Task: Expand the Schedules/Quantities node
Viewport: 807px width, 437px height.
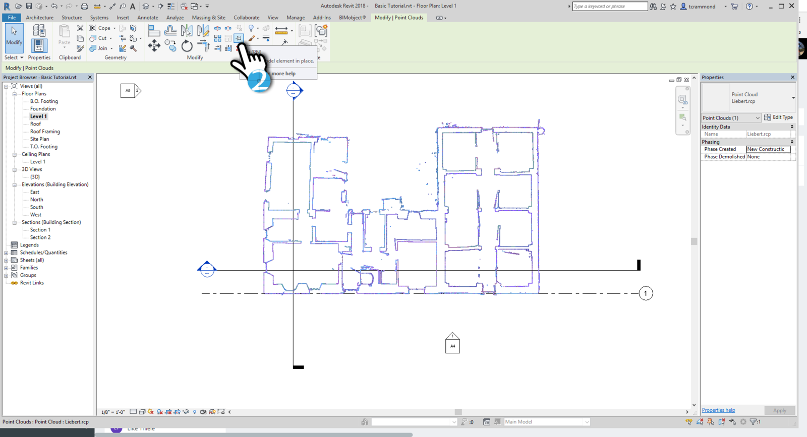Action: 6,253
